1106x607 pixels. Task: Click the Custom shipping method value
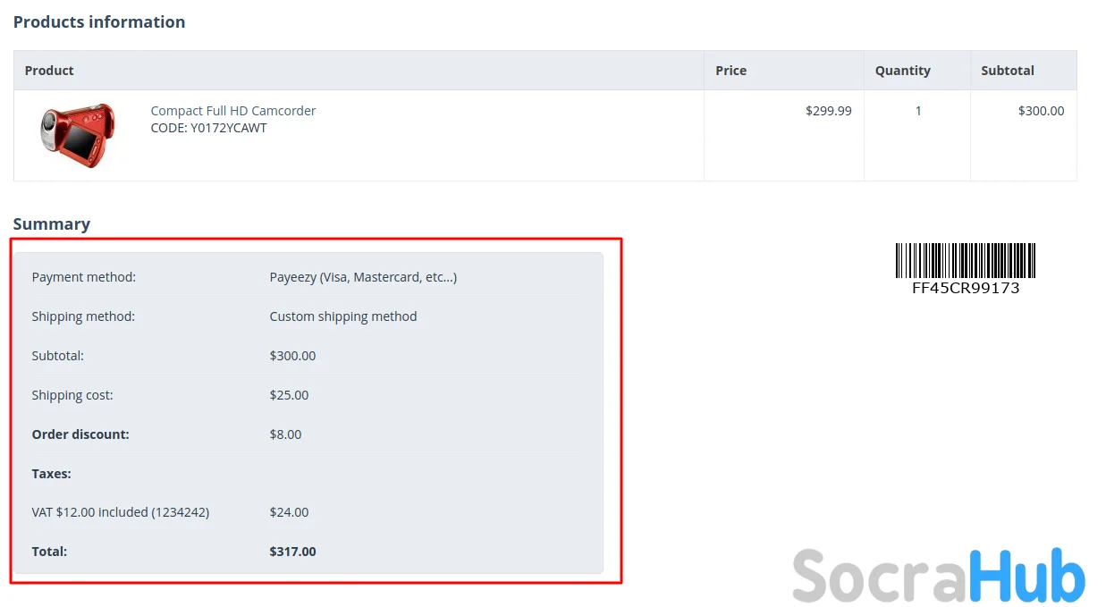coord(343,316)
